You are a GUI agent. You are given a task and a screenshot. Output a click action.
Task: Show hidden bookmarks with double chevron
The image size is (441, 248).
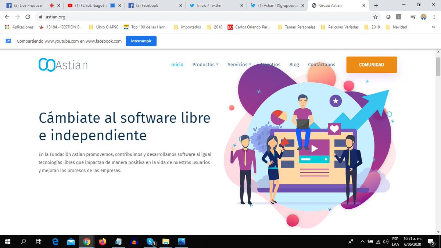[433, 27]
